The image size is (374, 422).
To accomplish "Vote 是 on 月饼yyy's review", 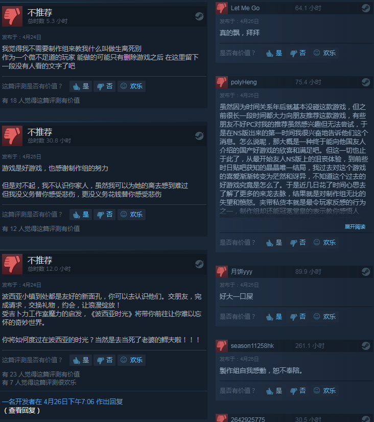I will pyautogui.click(x=274, y=317).
